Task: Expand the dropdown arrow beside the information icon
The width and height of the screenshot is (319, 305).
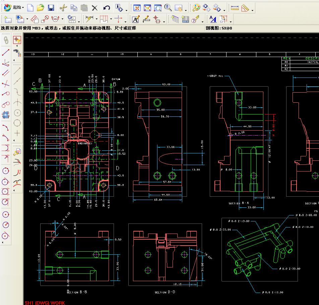Action: 126,10
